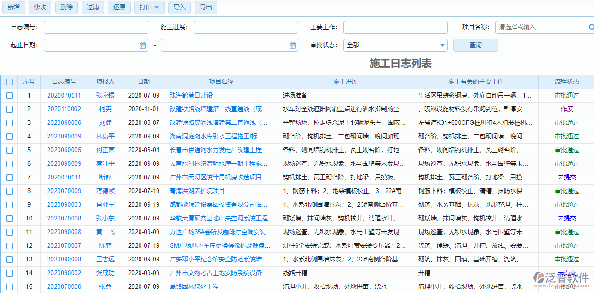Click the 导入 import button

coord(179,8)
